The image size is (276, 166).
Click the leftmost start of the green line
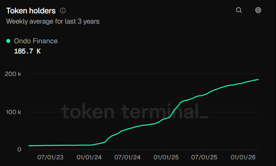point(29,146)
